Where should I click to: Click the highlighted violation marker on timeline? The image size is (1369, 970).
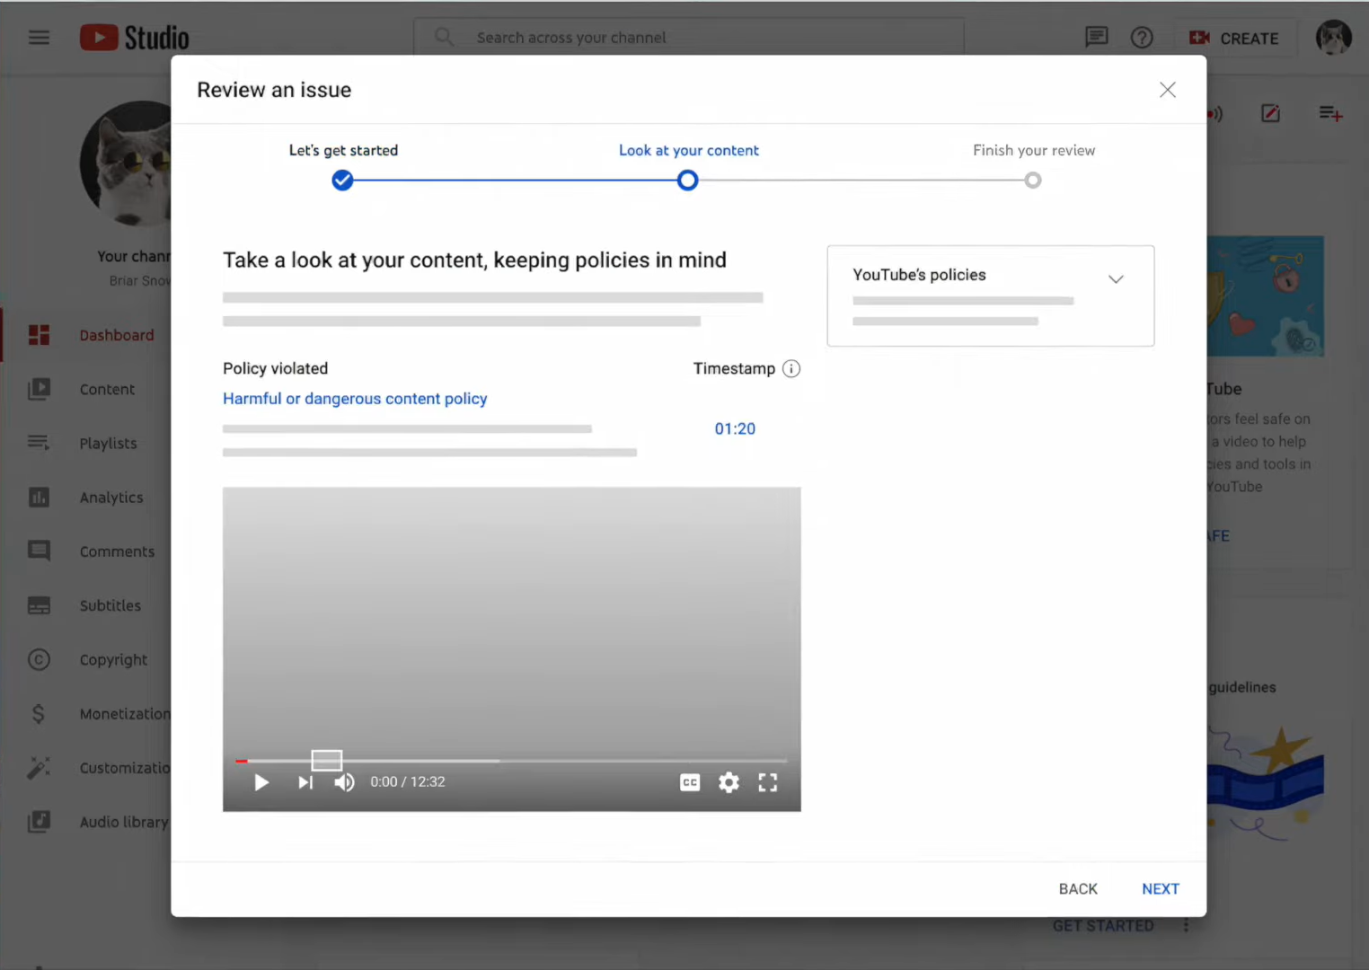tap(327, 761)
